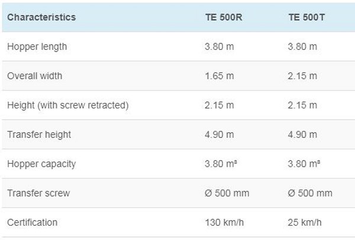Select the Certification row label
Image resolution: width=355 pixels, height=240 pixels.
(33, 222)
